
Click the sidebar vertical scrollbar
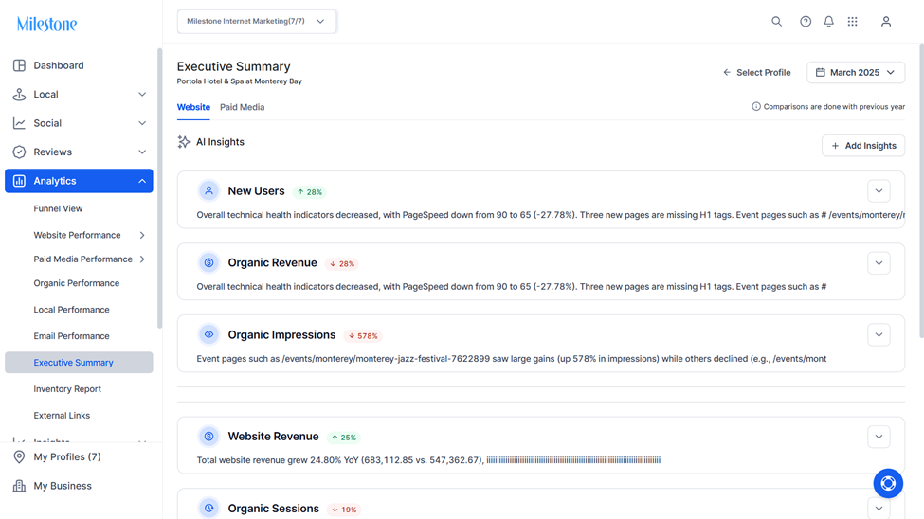(160, 188)
